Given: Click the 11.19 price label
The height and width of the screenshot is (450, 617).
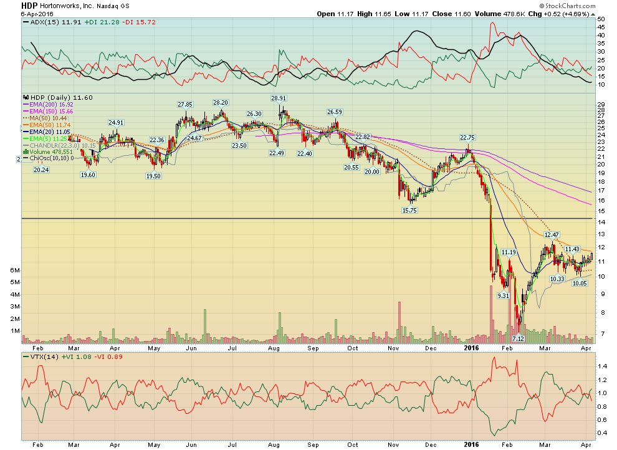Looking at the screenshot, I should pos(509,252).
